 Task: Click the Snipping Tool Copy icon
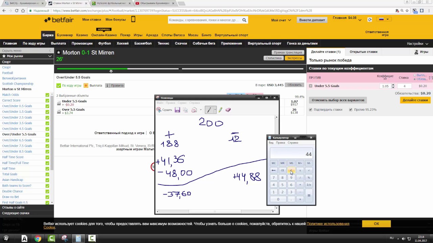[185, 110]
